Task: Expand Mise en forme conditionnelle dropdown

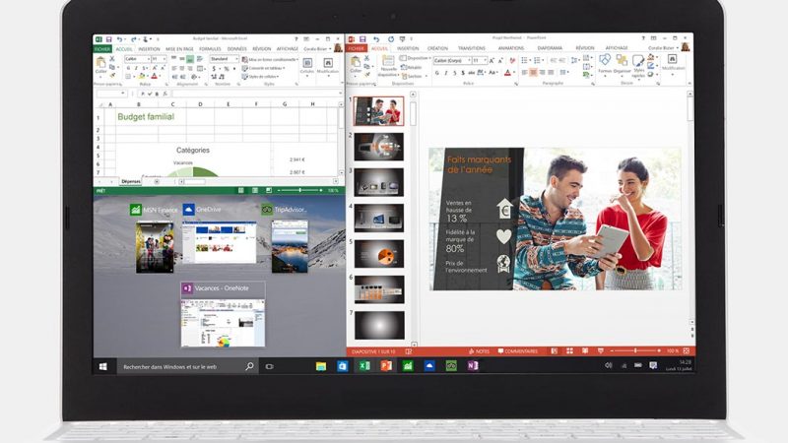Action: point(271,59)
